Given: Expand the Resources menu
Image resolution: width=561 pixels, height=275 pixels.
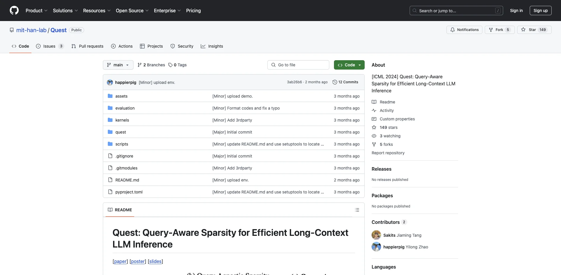Looking at the screenshot, I should (97, 11).
